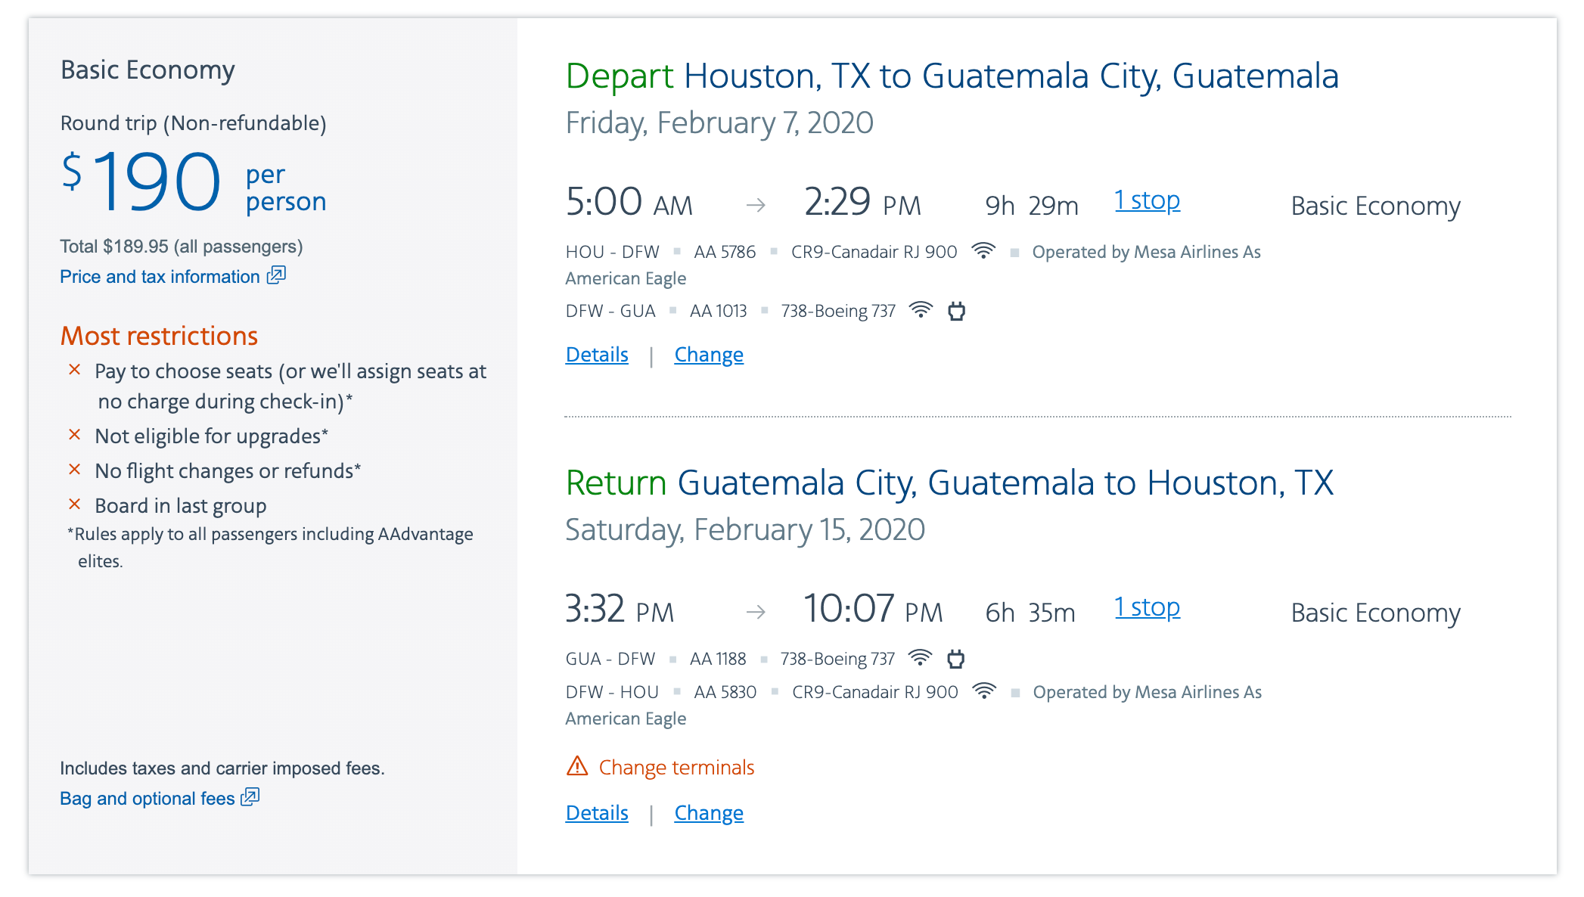Click power outlet icon on GUA - DFW flight
This screenshot has width=1584, height=897.
956,659
